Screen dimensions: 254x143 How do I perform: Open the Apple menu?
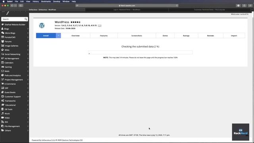pyautogui.click(x=4, y=2)
